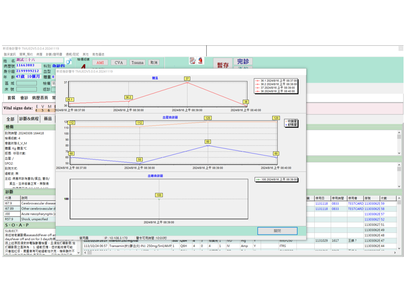Click the 100 blood sugar data label

159,195
